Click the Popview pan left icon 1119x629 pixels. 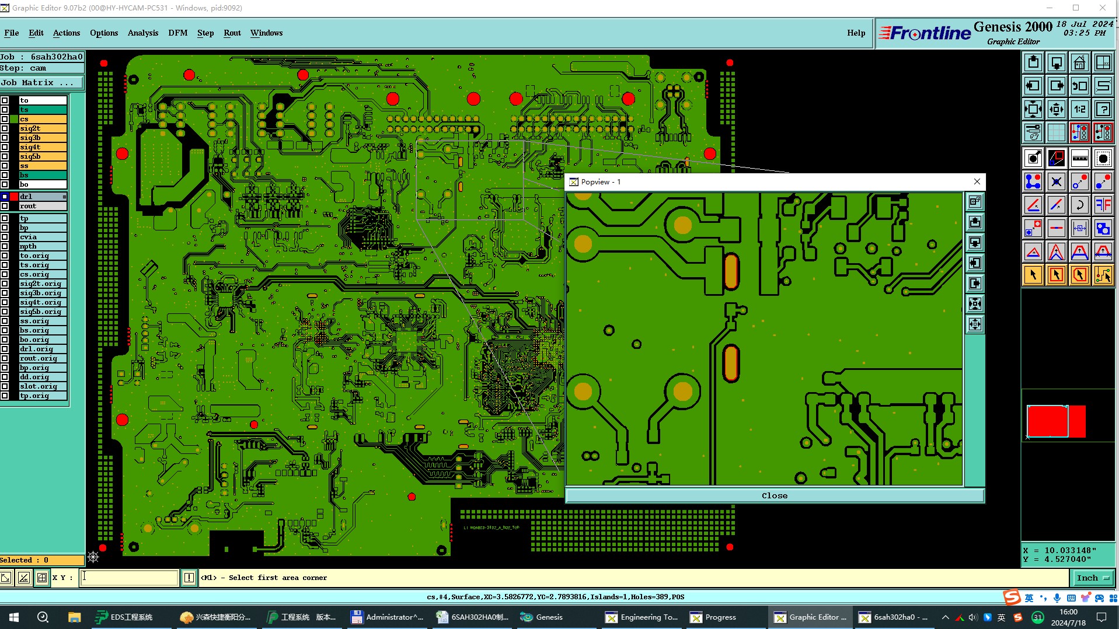(x=975, y=263)
